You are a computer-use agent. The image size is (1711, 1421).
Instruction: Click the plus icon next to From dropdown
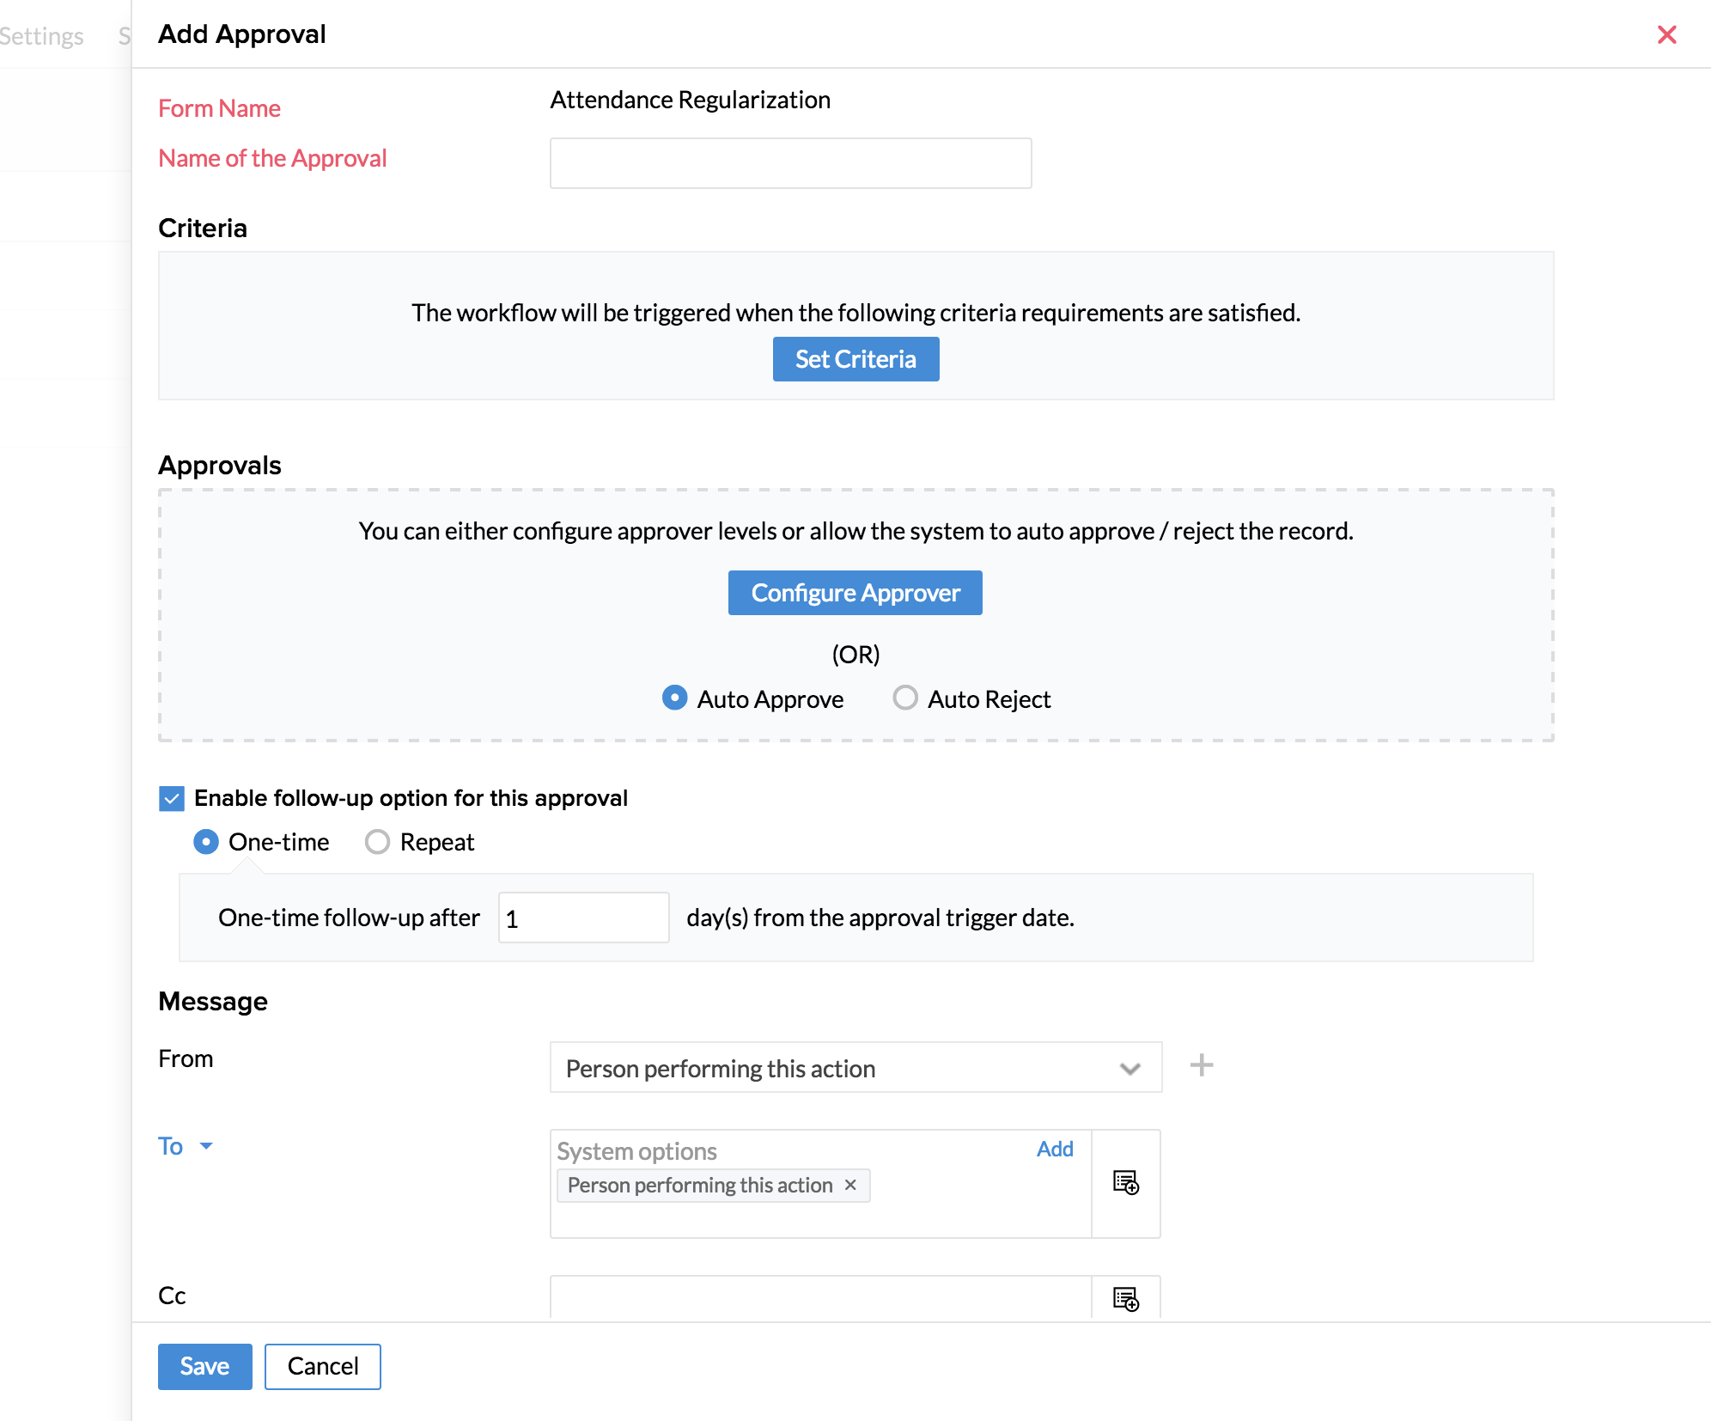click(x=1201, y=1065)
